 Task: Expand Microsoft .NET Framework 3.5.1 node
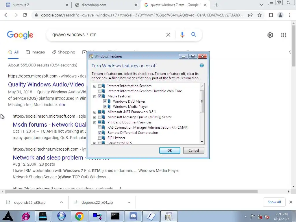click(95, 112)
